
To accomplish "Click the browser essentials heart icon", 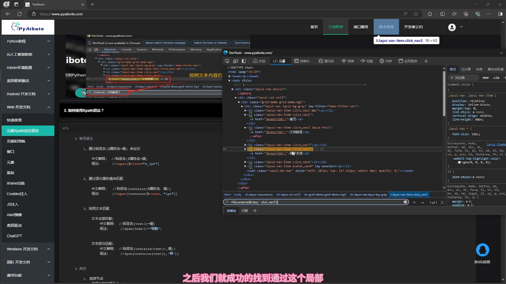I will tap(478, 14).
